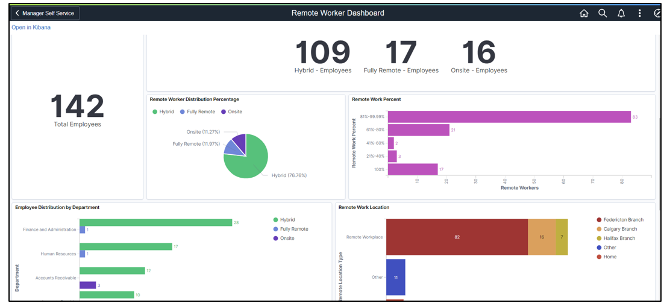The height and width of the screenshot is (306, 667).
Task: Select Finance and Administration Hybrid bar
Action: click(155, 223)
